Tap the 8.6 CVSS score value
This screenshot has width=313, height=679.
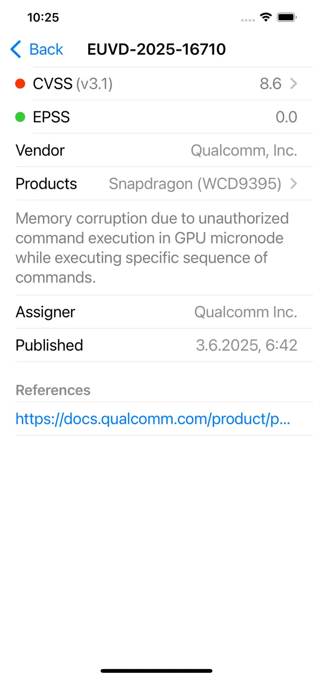pos(270,84)
